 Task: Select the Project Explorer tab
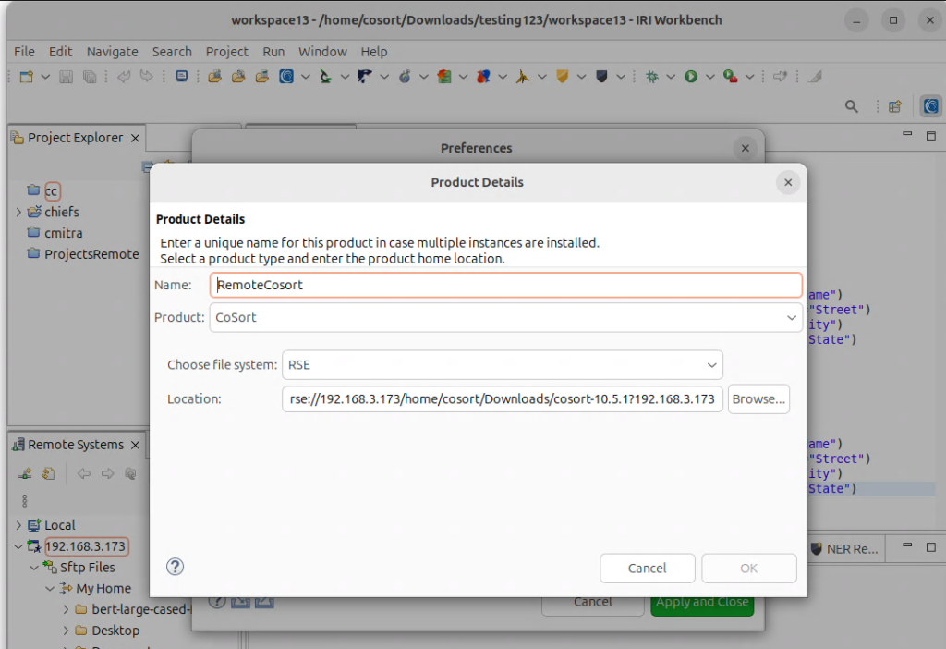pos(75,138)
